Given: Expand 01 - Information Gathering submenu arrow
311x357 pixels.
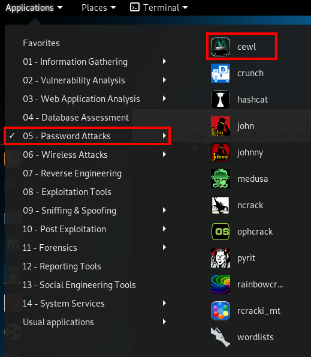Looking at the screenshot, I should (164, 61).
